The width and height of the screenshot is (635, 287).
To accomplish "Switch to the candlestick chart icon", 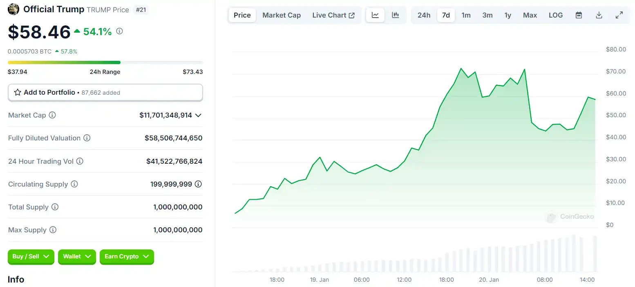I will click(x=395, y=15).
